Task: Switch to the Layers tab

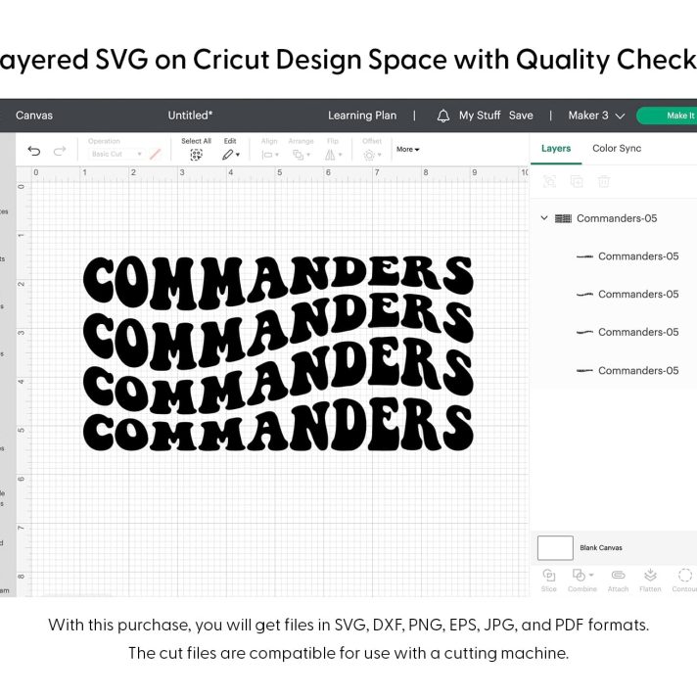Action: pyautogui.click(x=556, y=149)
